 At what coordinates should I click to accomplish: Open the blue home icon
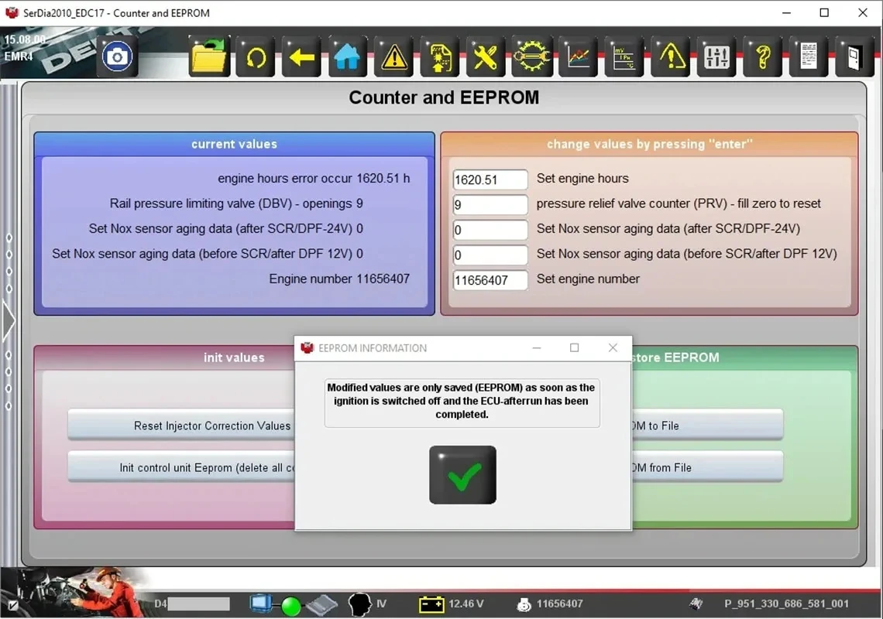(348, 56)
